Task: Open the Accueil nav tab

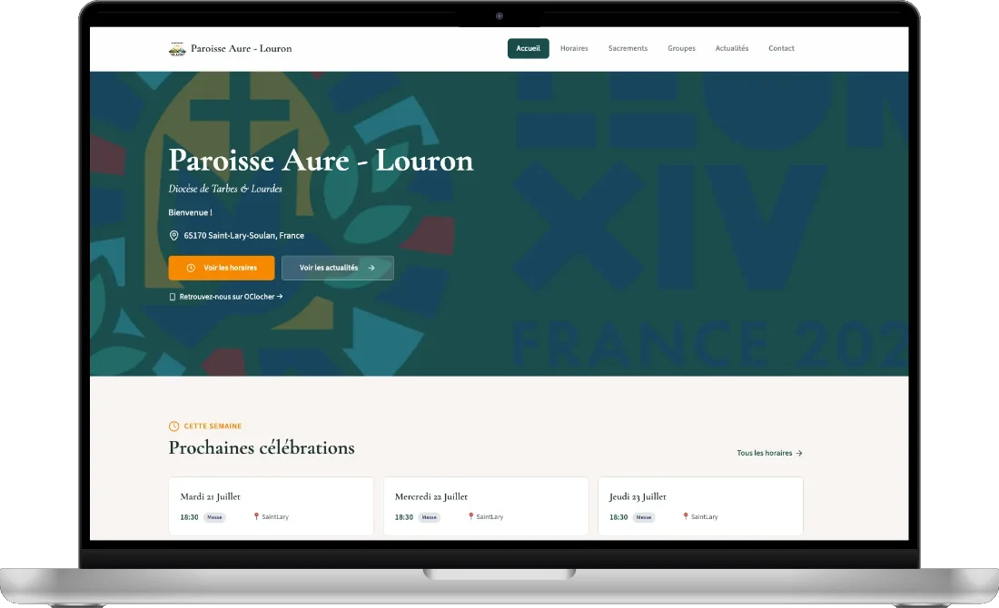Action: [x=529, y=48]
